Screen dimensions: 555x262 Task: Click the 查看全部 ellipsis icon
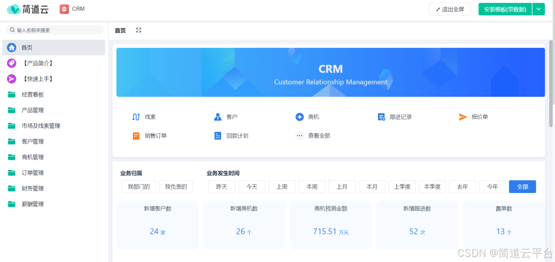coord(300,136)
